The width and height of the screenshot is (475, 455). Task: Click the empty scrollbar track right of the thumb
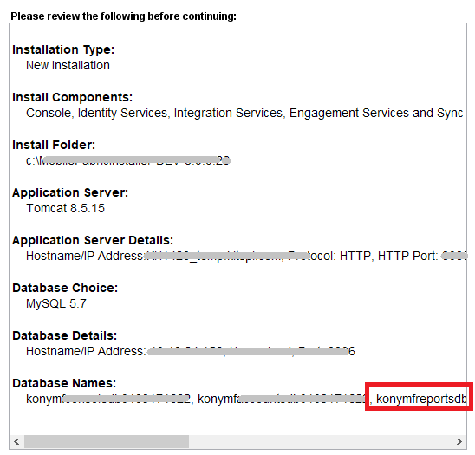pyautogui.click(x=321, y=441)
